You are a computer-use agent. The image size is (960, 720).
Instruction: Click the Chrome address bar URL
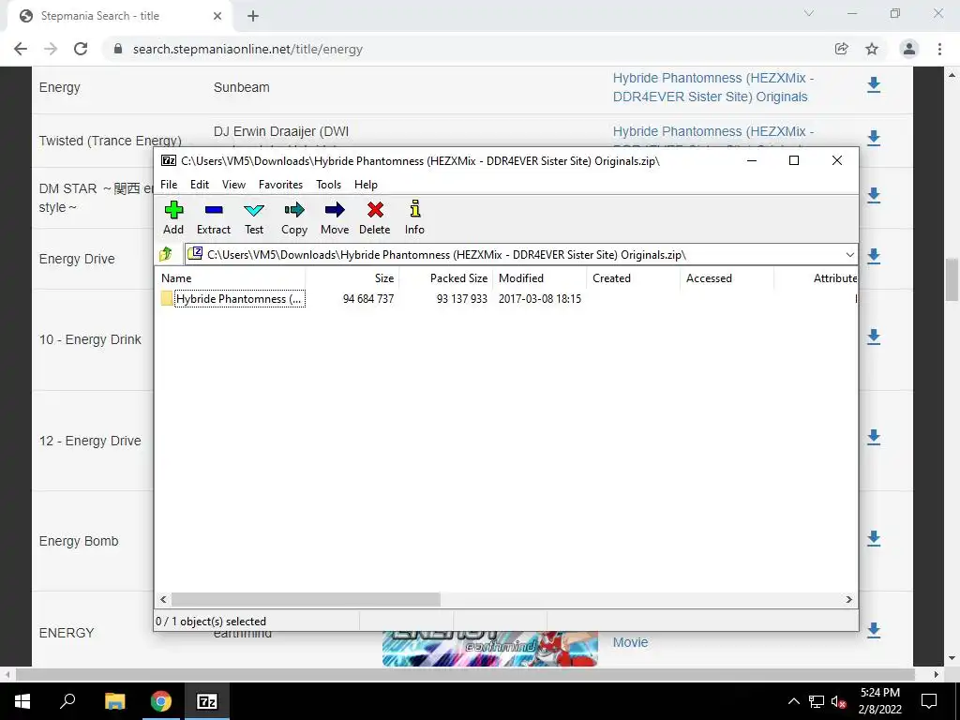coord(247,49)
